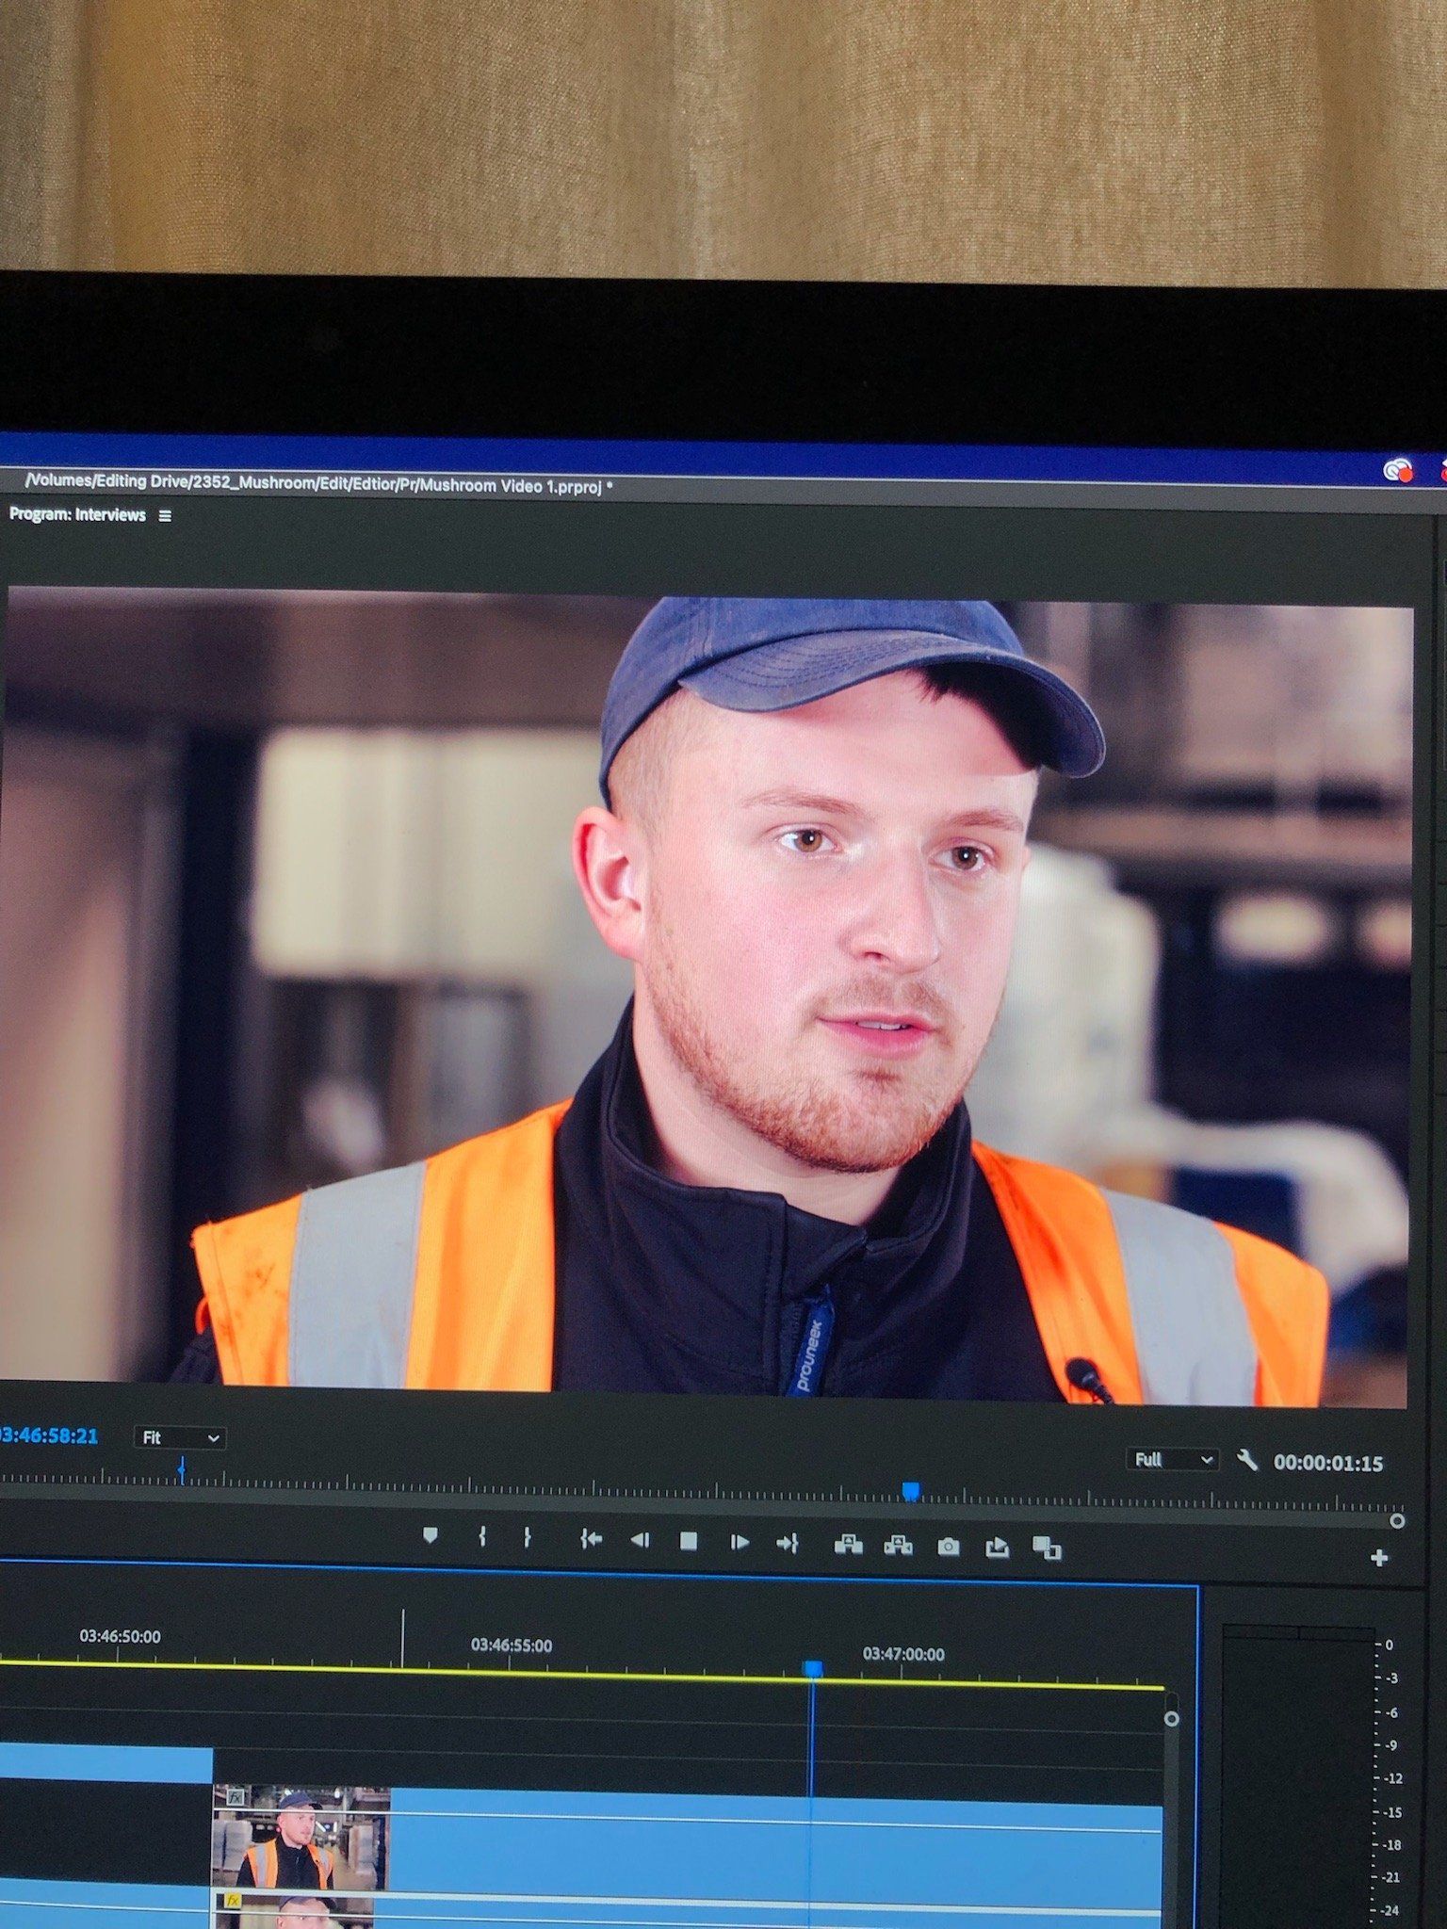Stop playback in Program monitor
The width and height of the screenshot is (1447, 1929).
pos(689,1541)
